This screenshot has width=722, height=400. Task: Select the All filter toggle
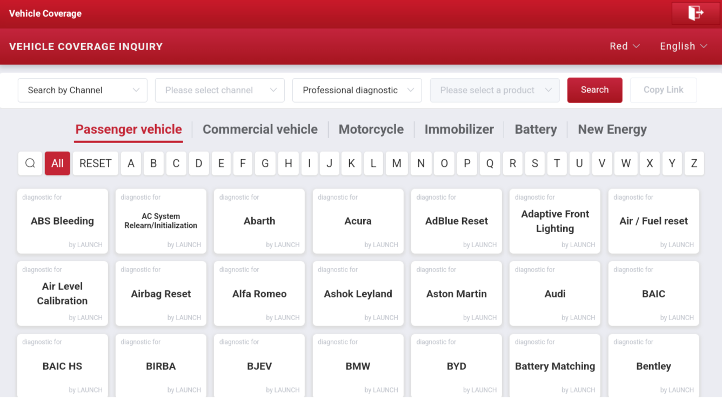(57, 163)
